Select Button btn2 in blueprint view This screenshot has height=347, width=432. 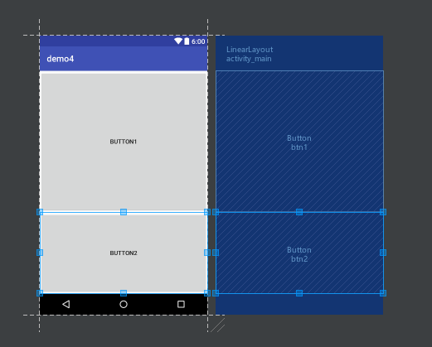299,253
